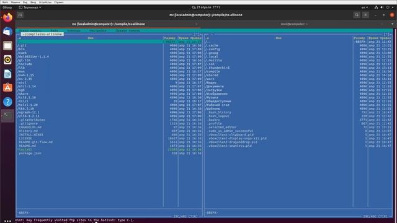Screen dimensions: 397x223
Task: Open the terminal search magnifier button
Action: pos(357,15)
